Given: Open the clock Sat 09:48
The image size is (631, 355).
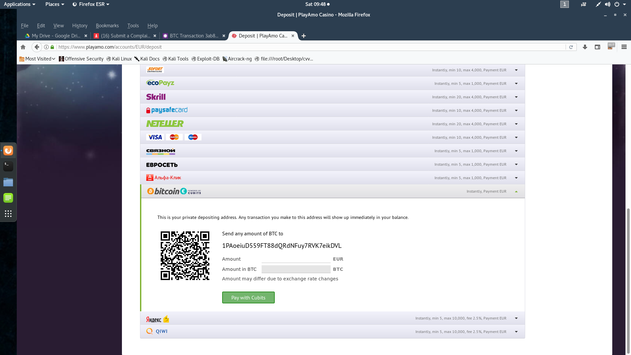Looking at the screenshot, I should point(317,4).
